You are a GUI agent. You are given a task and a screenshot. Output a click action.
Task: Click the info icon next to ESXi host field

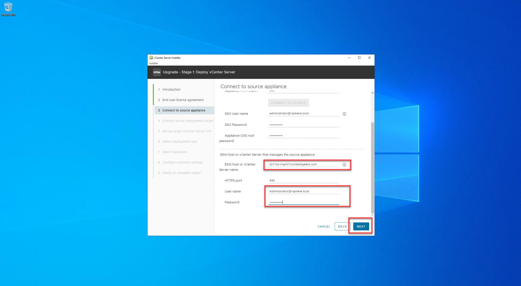(x=344, y=164)
